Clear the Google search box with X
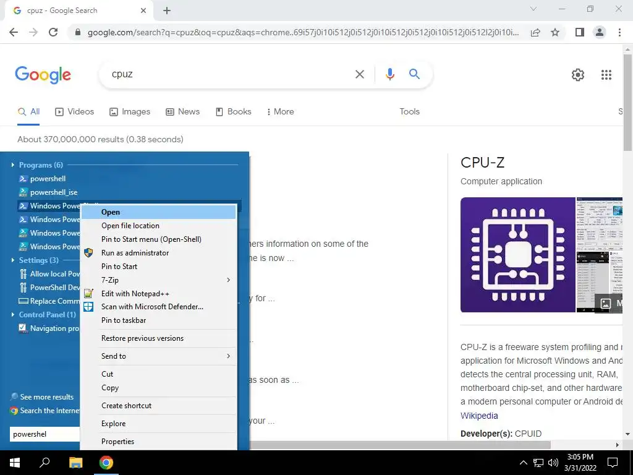 click(x=360, y=74)
